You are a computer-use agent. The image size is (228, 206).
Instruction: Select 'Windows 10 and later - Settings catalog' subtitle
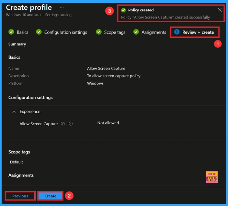tap(39, 15)
